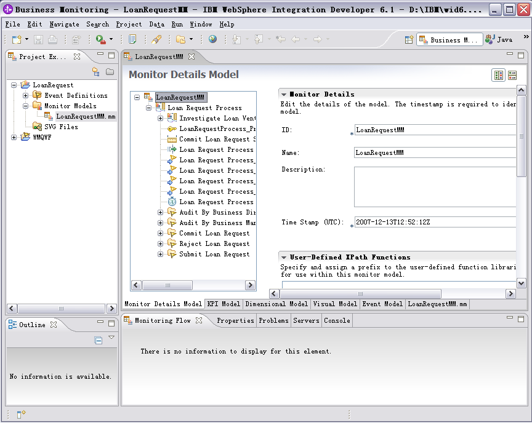The image size is (532, 423).
Task: Switch to the Problems view tab
Action: click(x=273, y=320)
